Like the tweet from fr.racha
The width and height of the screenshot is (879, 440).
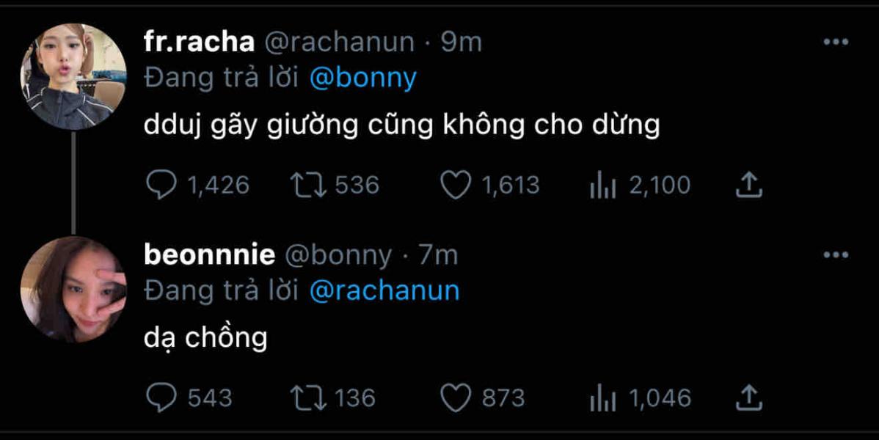point(455,186)
